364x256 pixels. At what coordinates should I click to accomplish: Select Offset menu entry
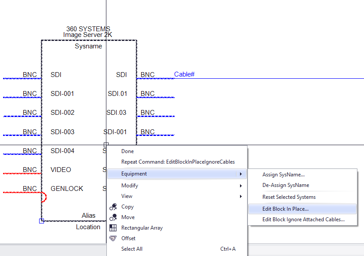(177, 238)
